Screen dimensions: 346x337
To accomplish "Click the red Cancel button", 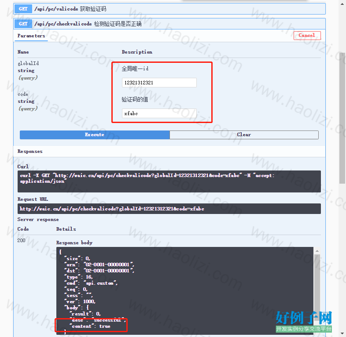I will point(307,36).
